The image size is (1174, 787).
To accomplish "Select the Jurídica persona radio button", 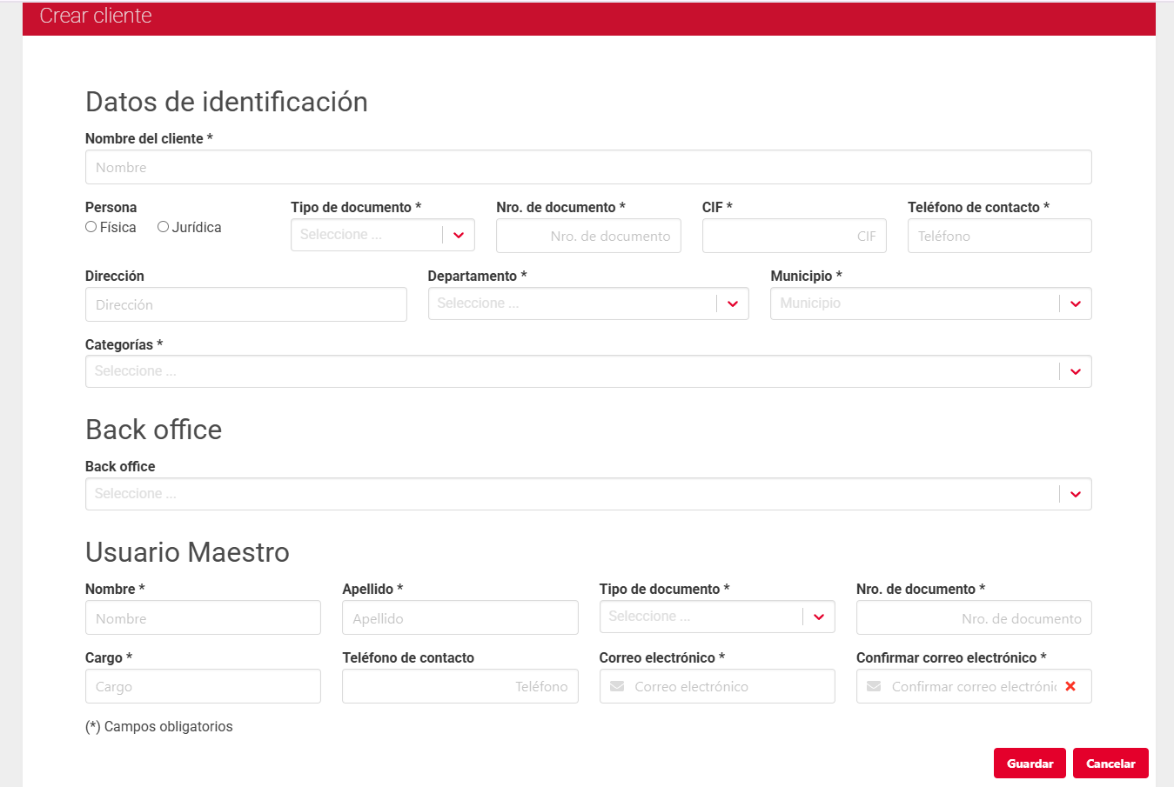I will pyautogui.click(x=163, y=227).
